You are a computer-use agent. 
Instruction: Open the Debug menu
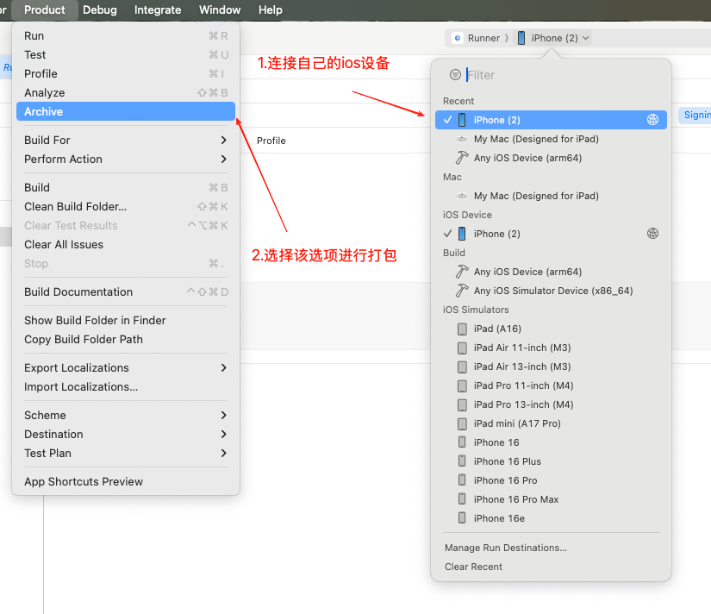(100, 9)
